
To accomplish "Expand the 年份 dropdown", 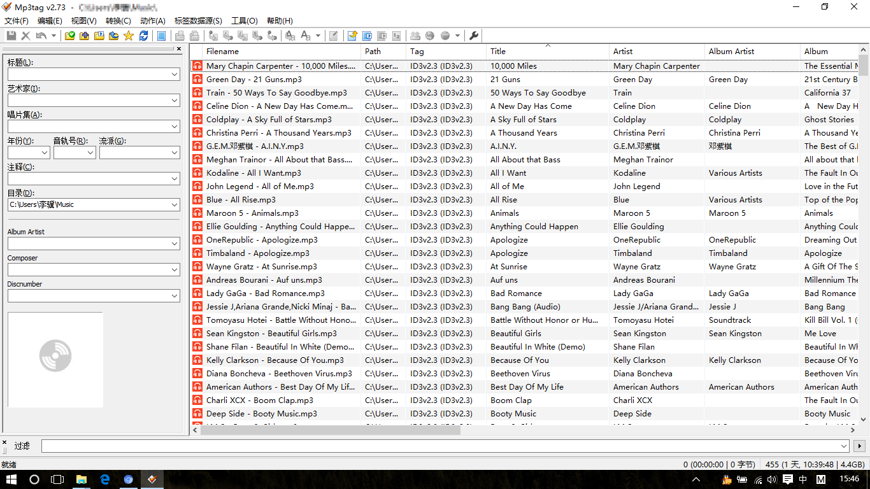I will (45, 153).
